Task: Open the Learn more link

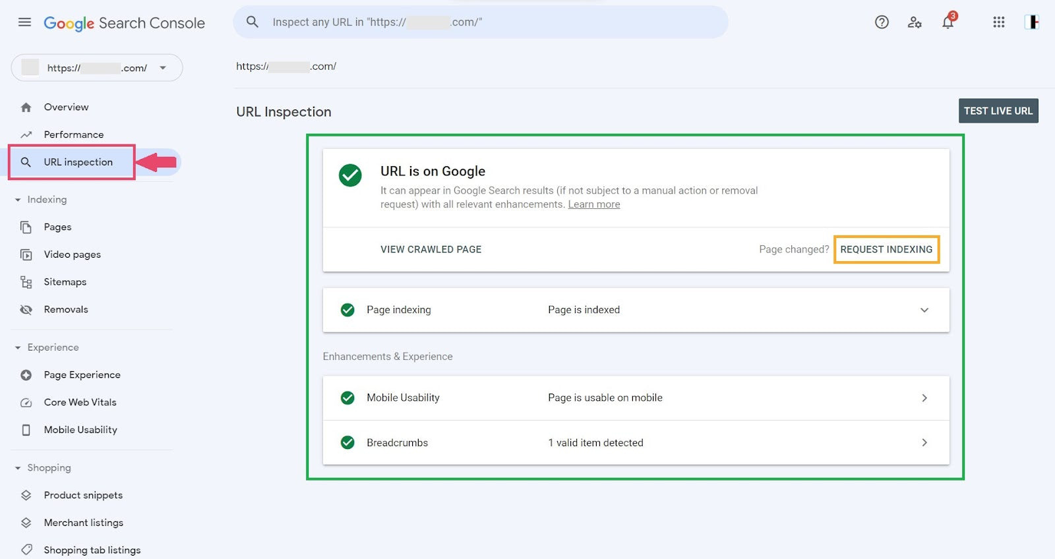Action: [x=594, y=204]
